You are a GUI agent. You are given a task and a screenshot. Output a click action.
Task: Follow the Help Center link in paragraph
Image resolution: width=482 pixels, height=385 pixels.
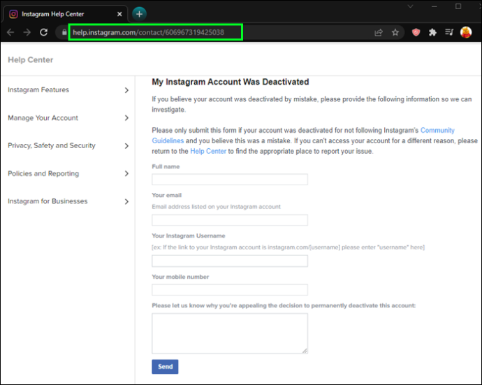(x=208, y=152)
